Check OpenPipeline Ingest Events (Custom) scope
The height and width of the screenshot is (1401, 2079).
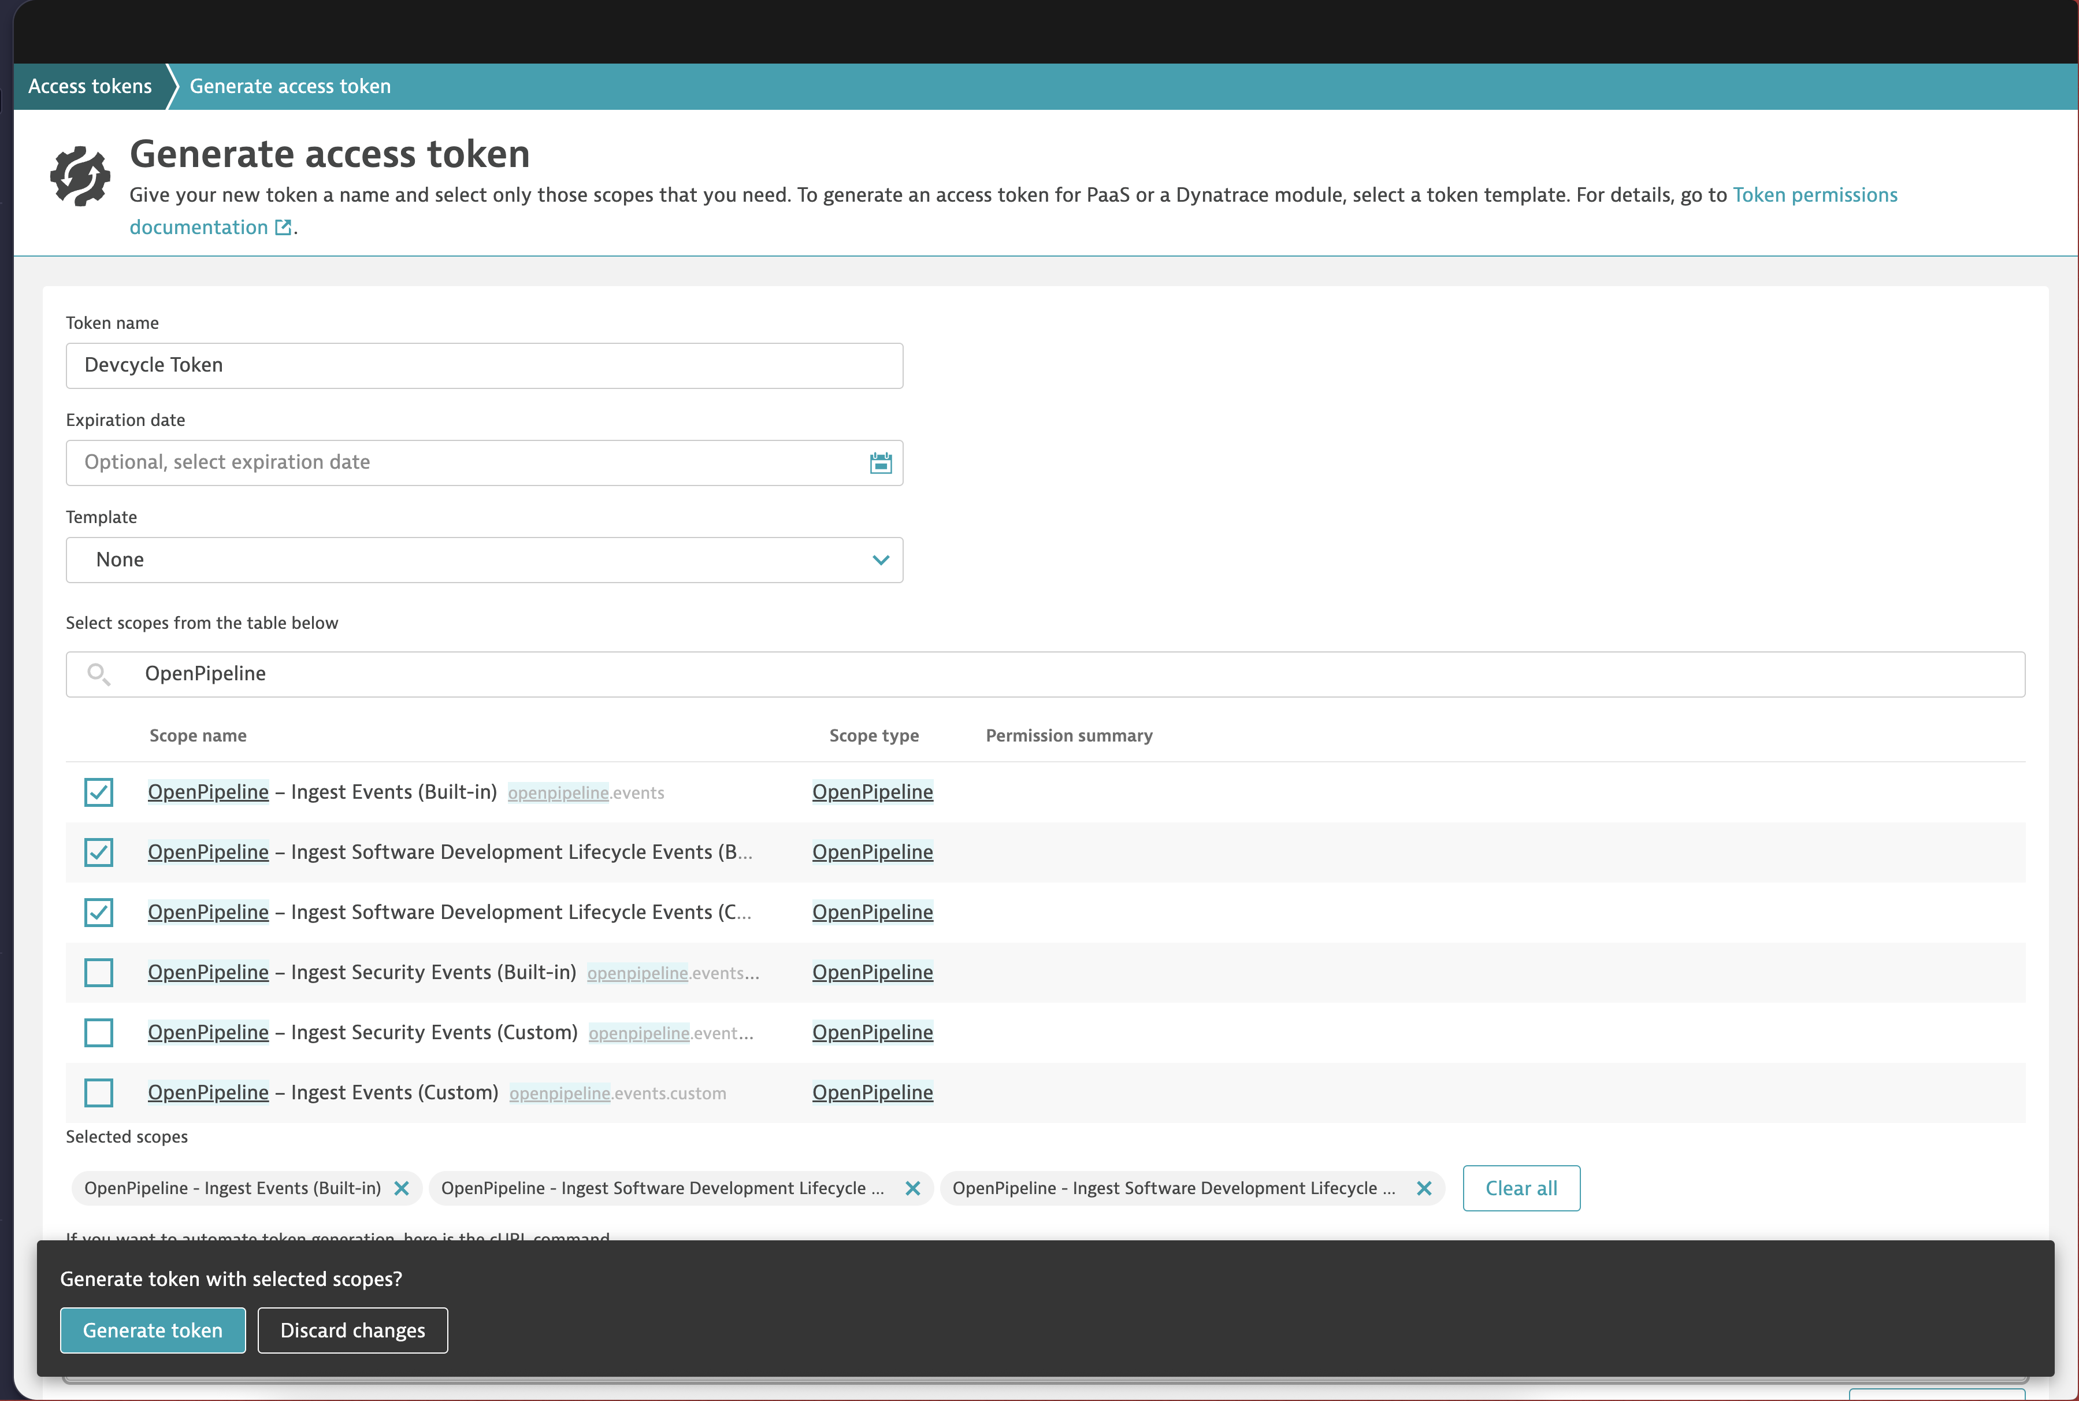pos(98,1092)
